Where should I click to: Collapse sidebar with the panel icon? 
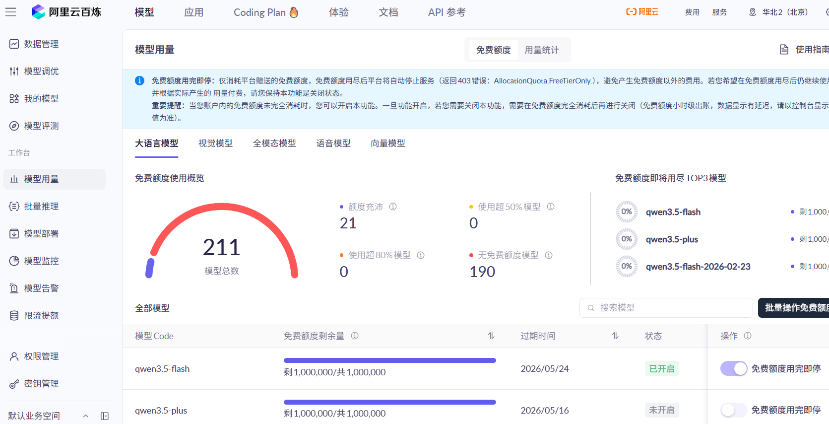click(x=105, y=416)
